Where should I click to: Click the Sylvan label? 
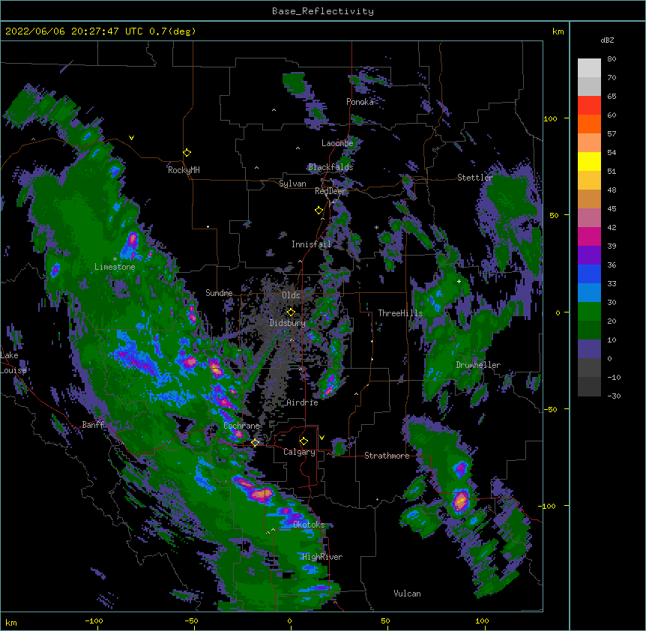tap(292, 184)
